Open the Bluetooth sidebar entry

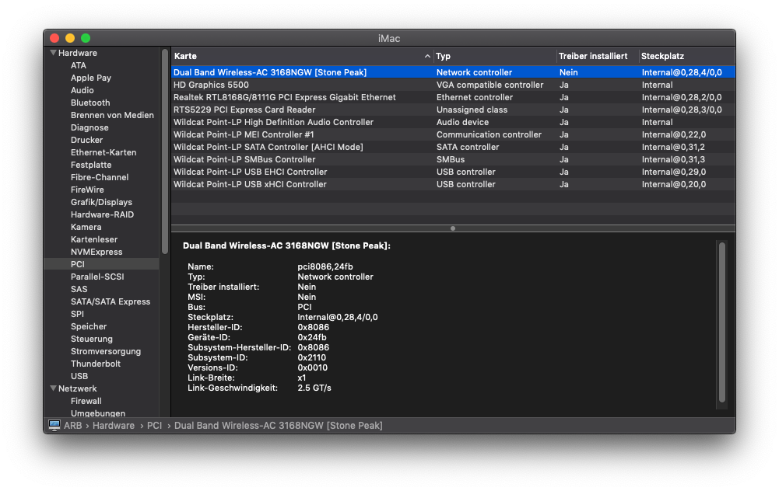90,103
